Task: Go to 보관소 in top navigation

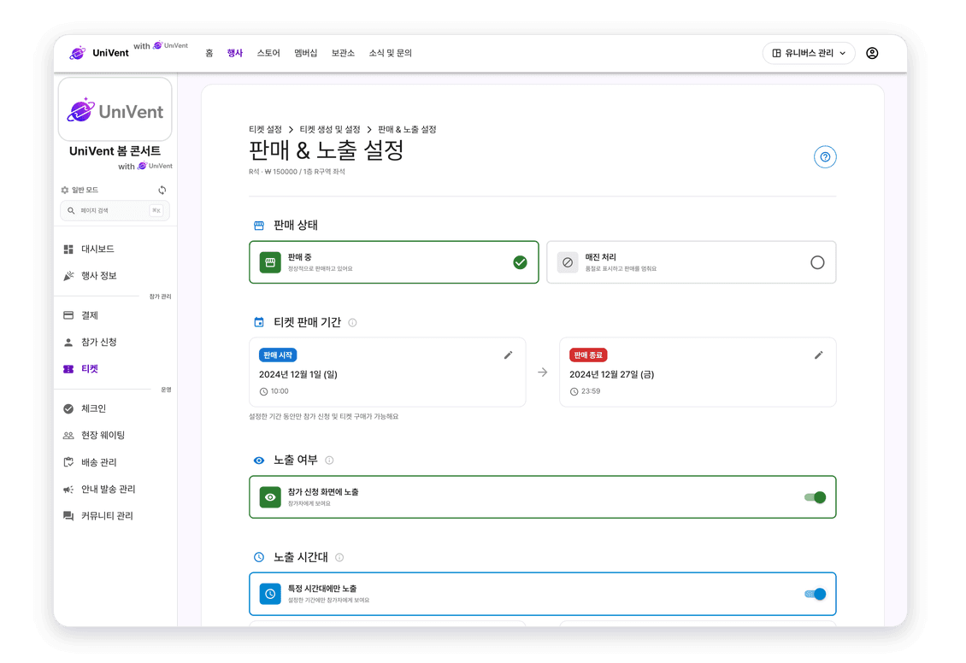Action: (343, 53)
